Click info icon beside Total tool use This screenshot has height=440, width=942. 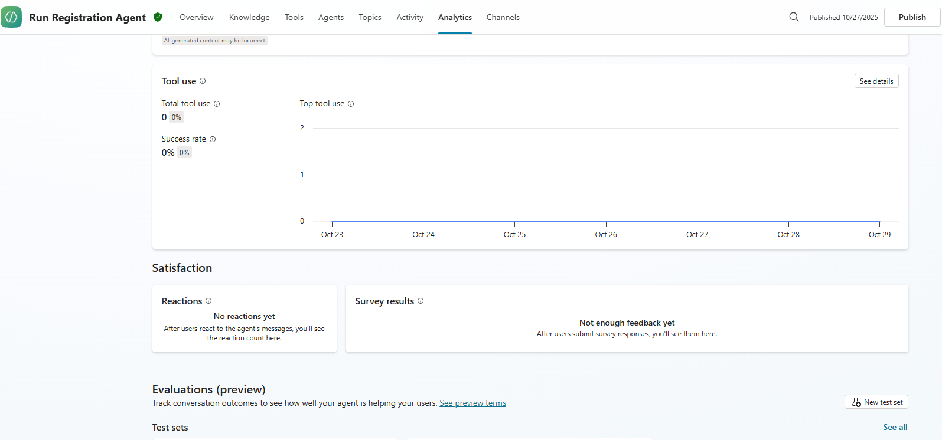(x=217, y=104)
